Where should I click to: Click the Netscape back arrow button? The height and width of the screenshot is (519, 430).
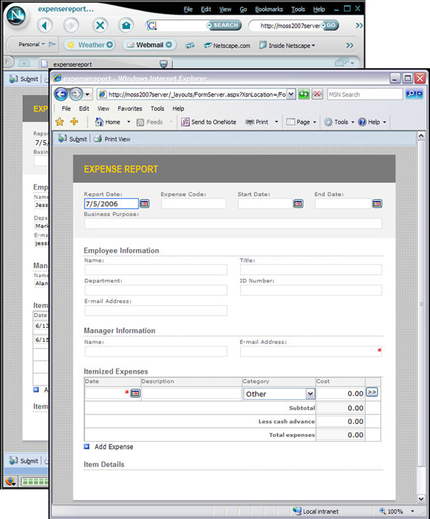45,26
